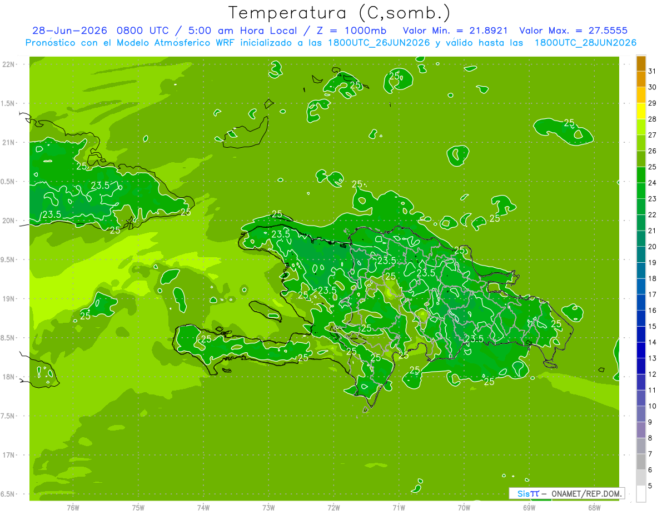
Task: Click the gray 6 colorbar swatch
Action: 641,462
